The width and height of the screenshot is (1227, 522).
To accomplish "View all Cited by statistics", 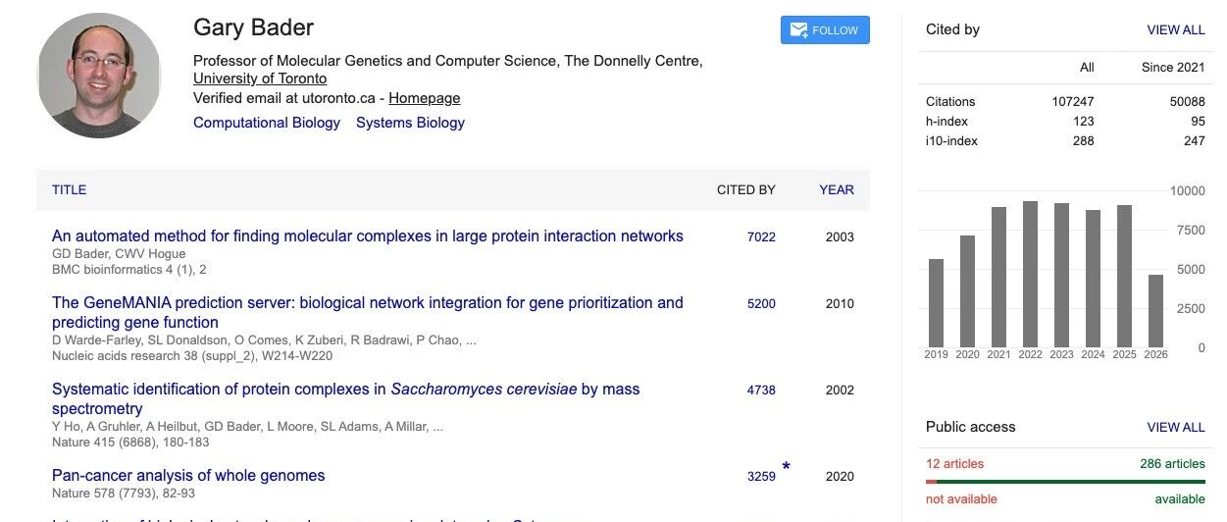I will point(1176,30).
